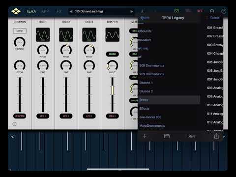Shift keyboard left with the arrow
The image size is (236, 177).
coord(13,137)
